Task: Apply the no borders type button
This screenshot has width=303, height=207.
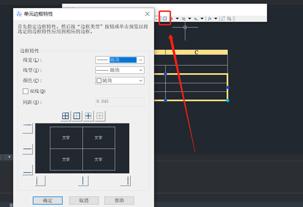Action: (x=100, y=116)
